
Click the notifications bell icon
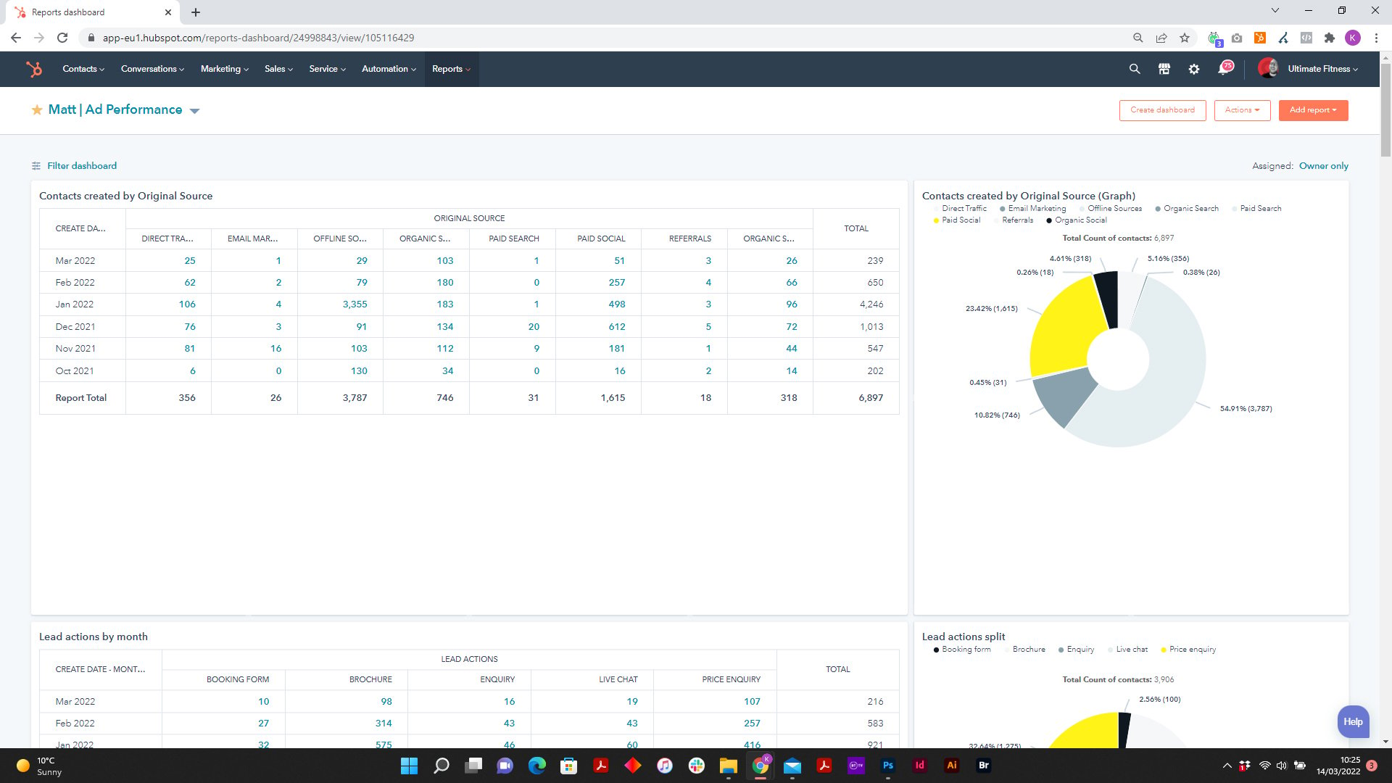pos(1226,69)
